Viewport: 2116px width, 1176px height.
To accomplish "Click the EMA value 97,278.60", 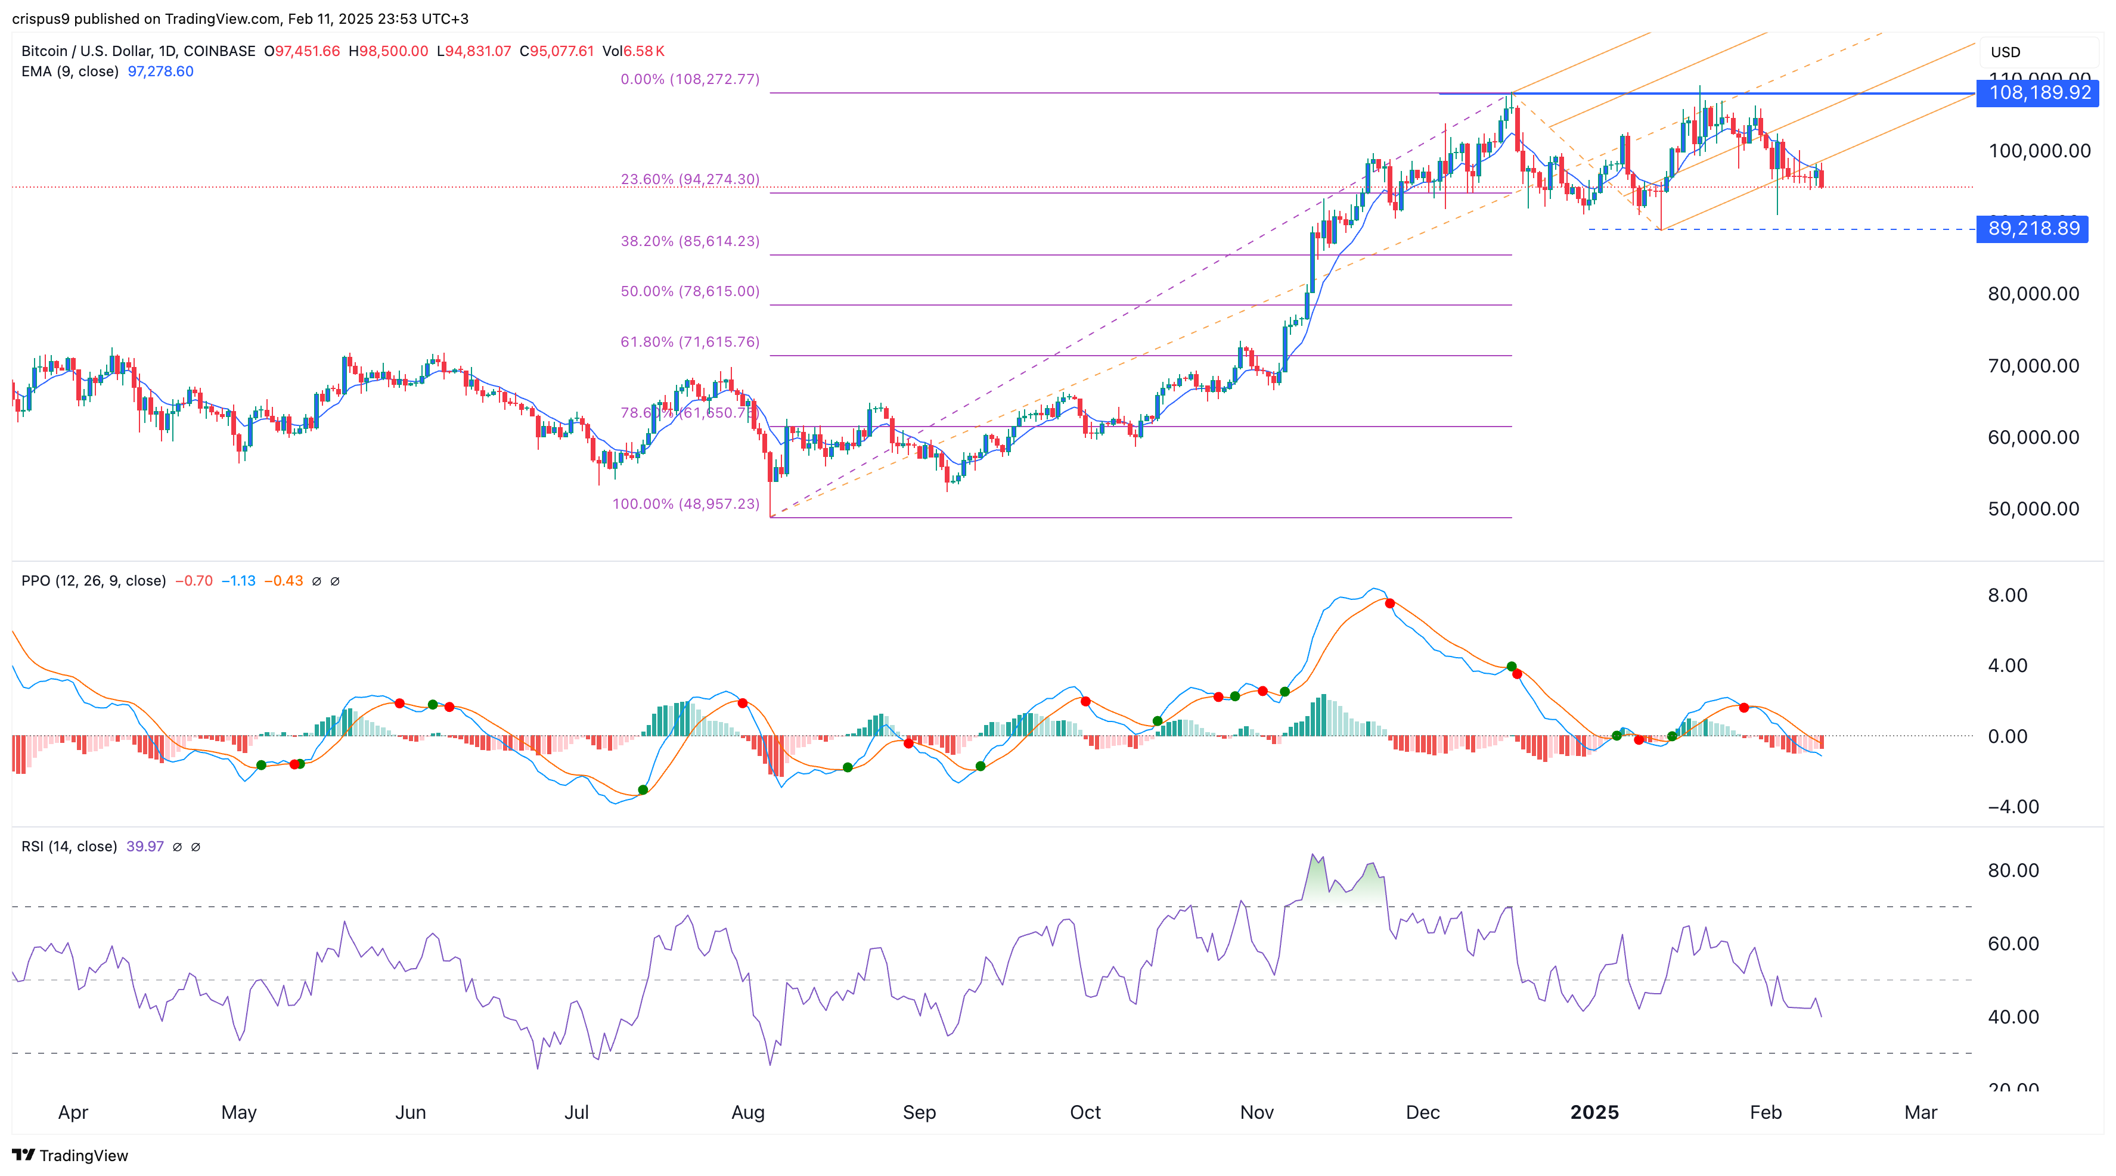I will (161, 71).
